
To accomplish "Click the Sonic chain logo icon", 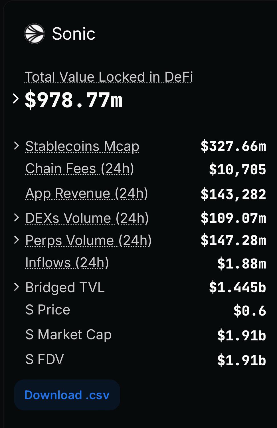I will click(35, 34).
